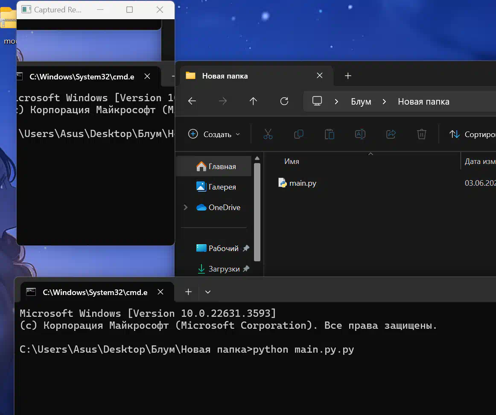The height and width of the screenshot is (415, 496).
Task: Click the Rename icon in Explorer toolbar
Action: [x=360, y=134]
